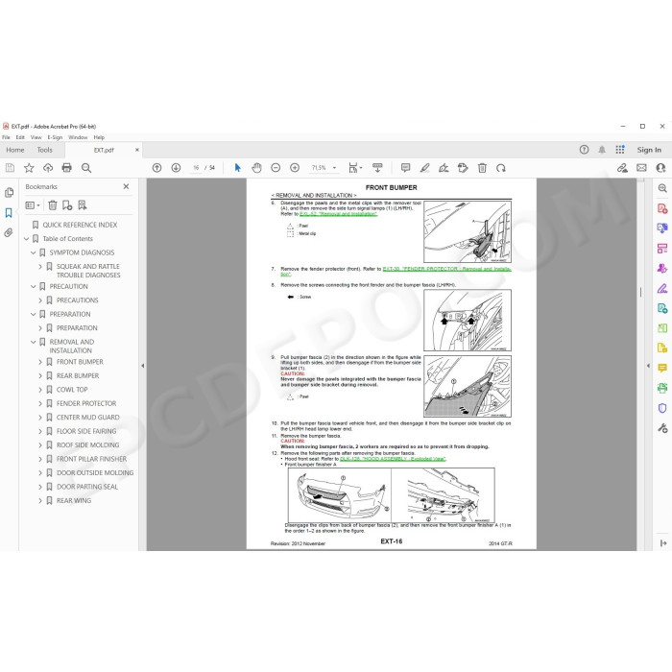
Task: Open the View menu
Action: 36,137
